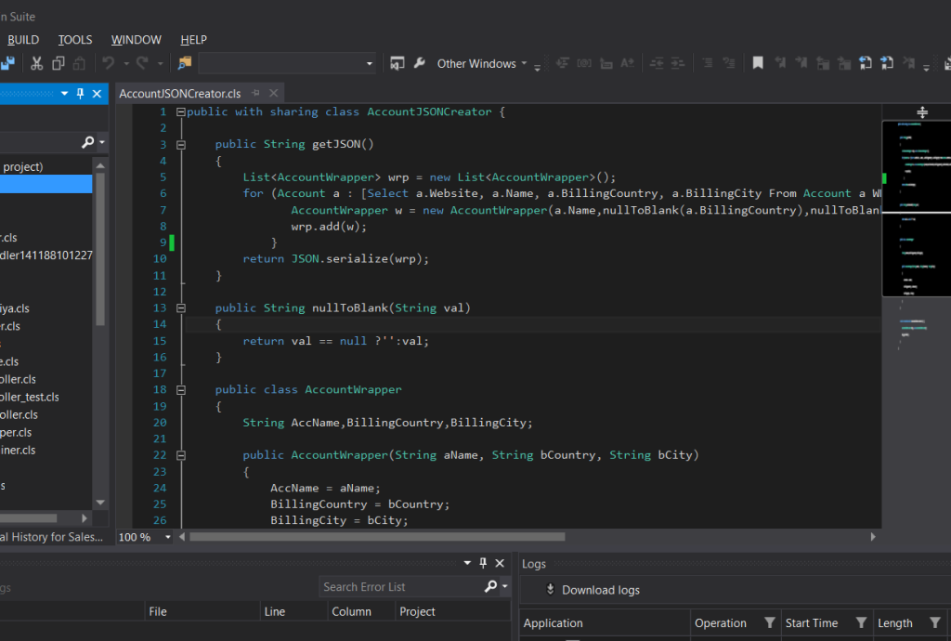Open the TOOLS menu
Image resolution: width=951 pixels, height=641 pixels.
coord(75,39)
